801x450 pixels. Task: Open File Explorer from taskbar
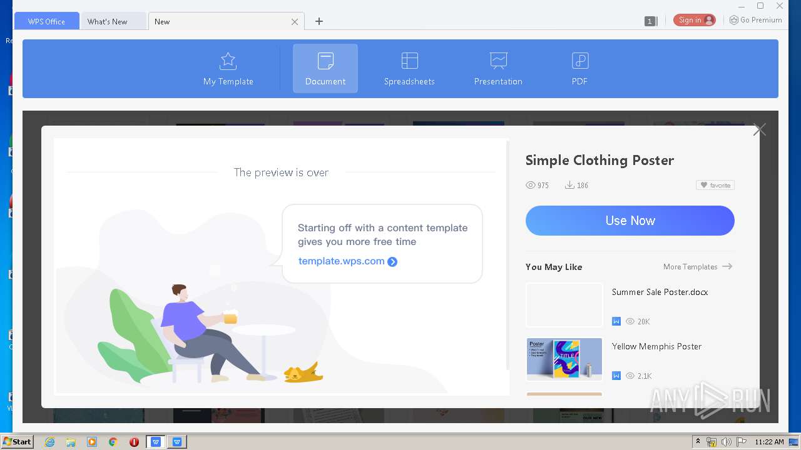point(71,442)
